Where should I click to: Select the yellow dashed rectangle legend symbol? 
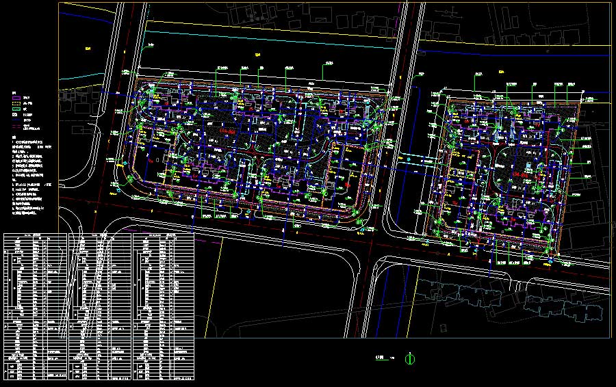click(x=17, y=103)
